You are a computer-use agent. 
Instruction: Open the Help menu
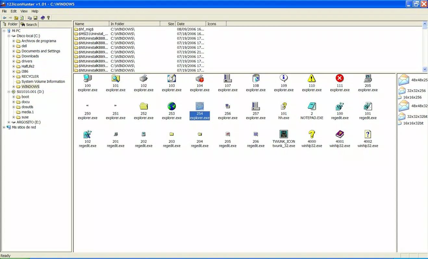[35, 11]
